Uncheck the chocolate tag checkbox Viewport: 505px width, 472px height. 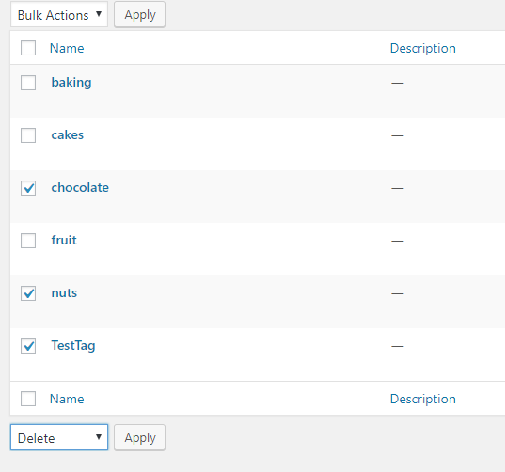pos(28,188)
